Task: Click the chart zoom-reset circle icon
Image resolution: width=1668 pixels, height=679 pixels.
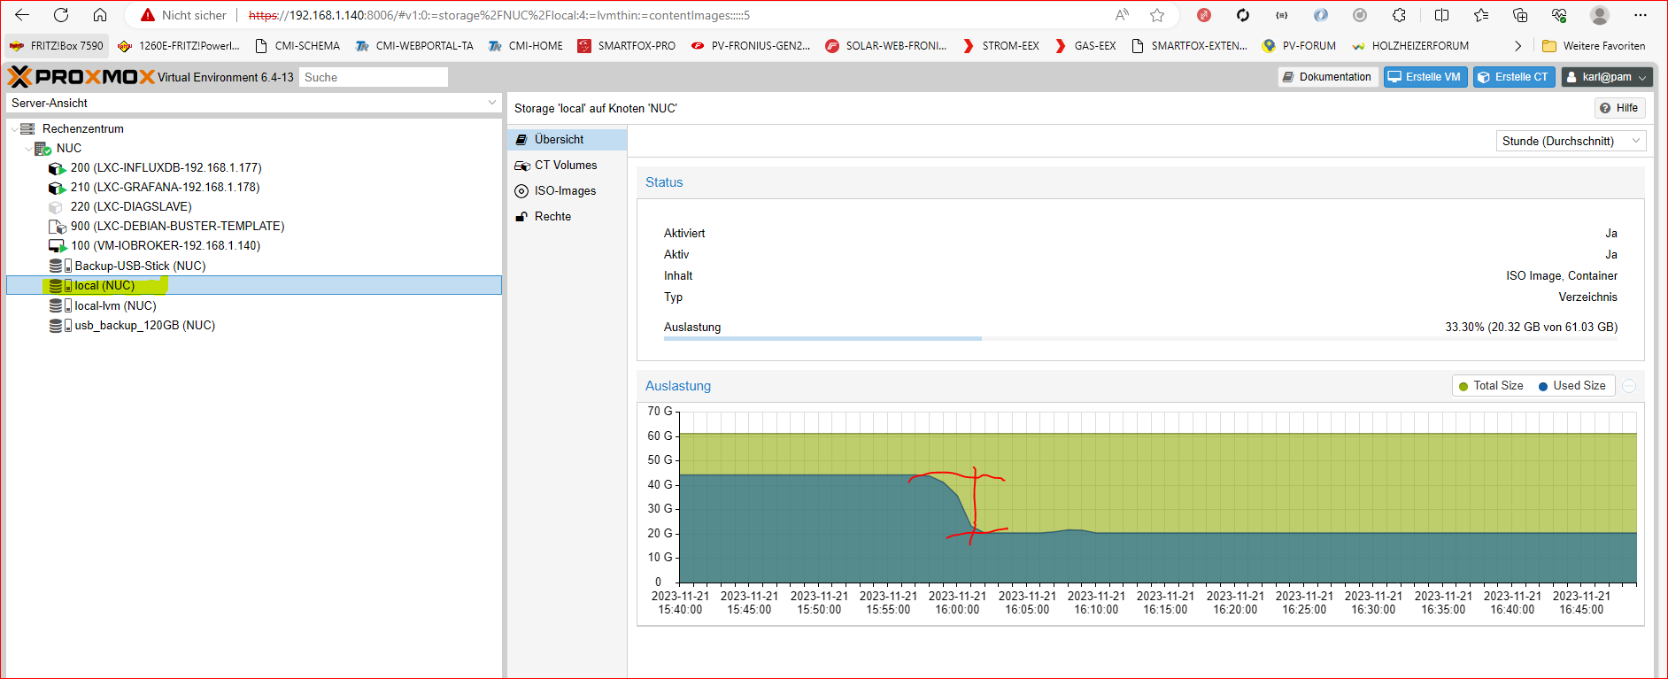Action: point(1629,386)
